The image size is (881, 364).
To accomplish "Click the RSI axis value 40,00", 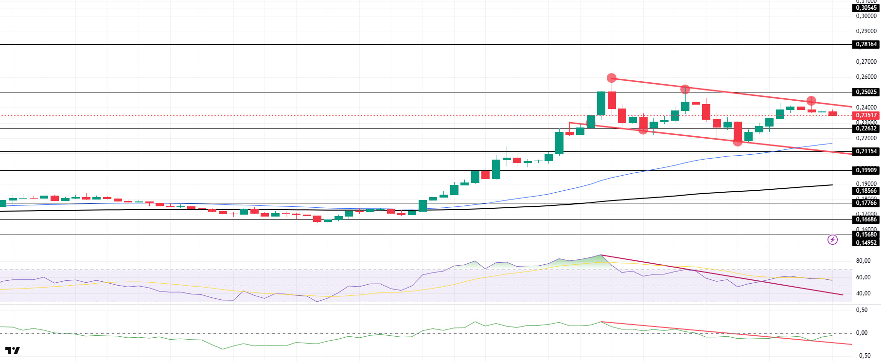I will (863, 293).
